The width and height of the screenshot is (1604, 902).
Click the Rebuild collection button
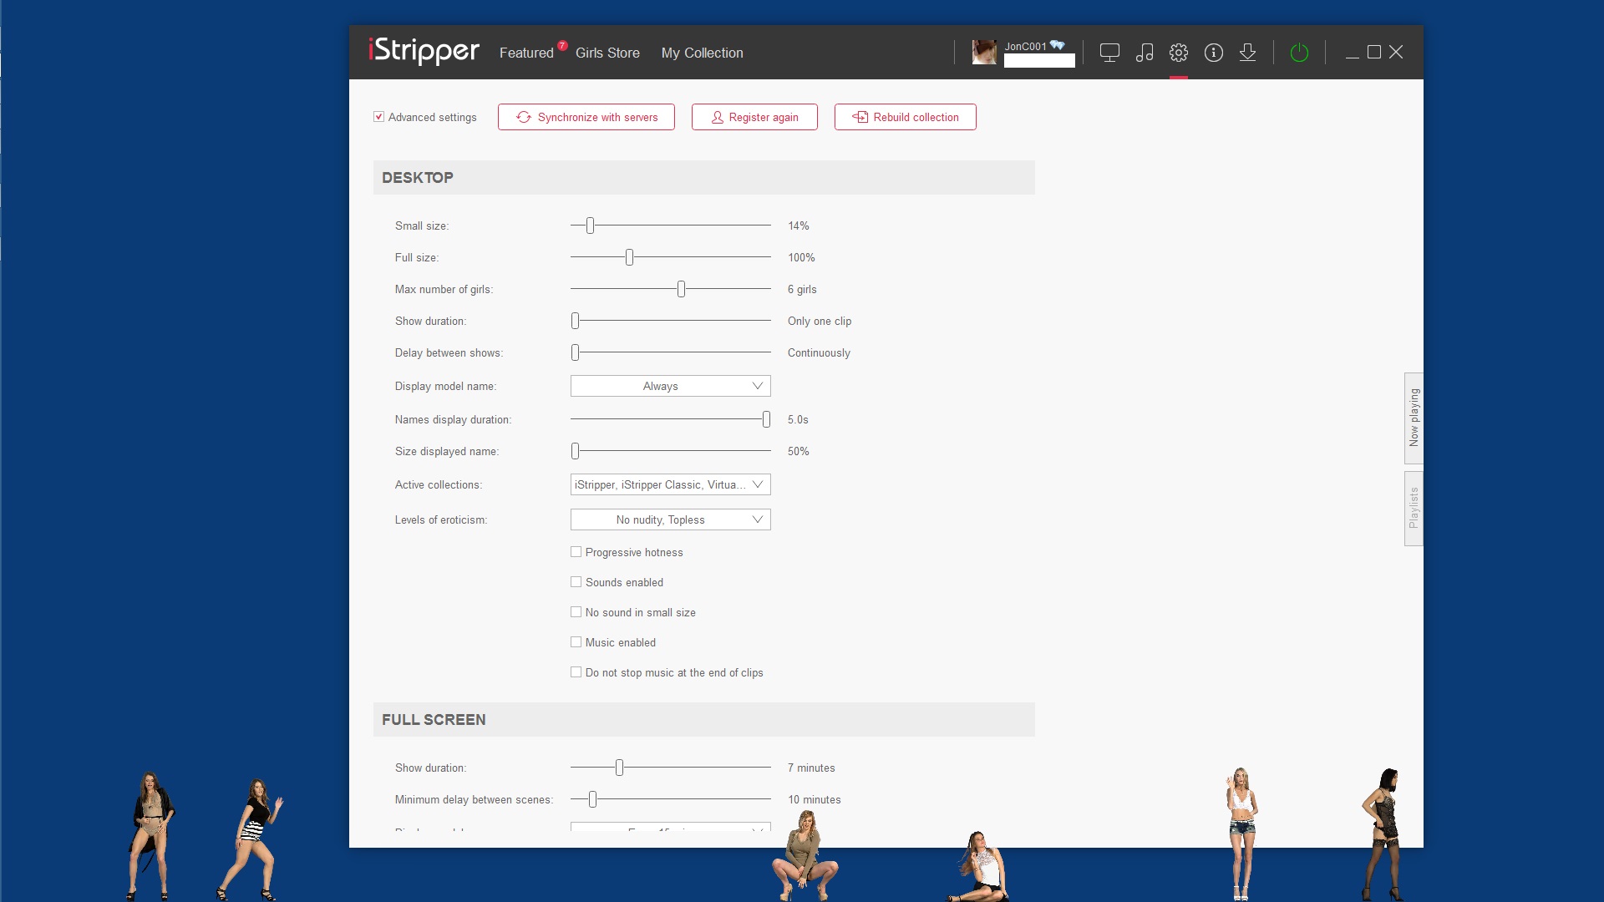[905, 117]
